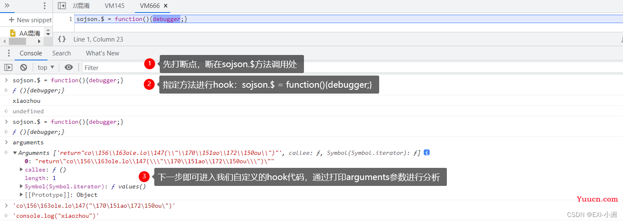Open the AA混淆 snippet

coord(29,33)
